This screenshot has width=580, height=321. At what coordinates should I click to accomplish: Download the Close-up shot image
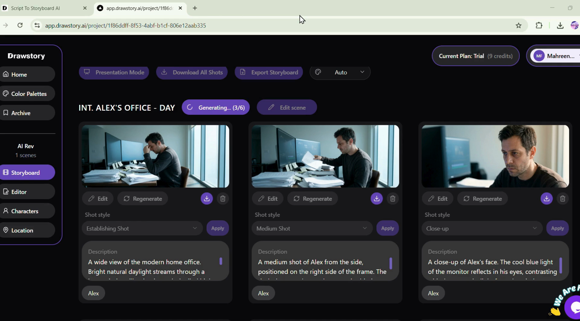(x=546, y=199)
